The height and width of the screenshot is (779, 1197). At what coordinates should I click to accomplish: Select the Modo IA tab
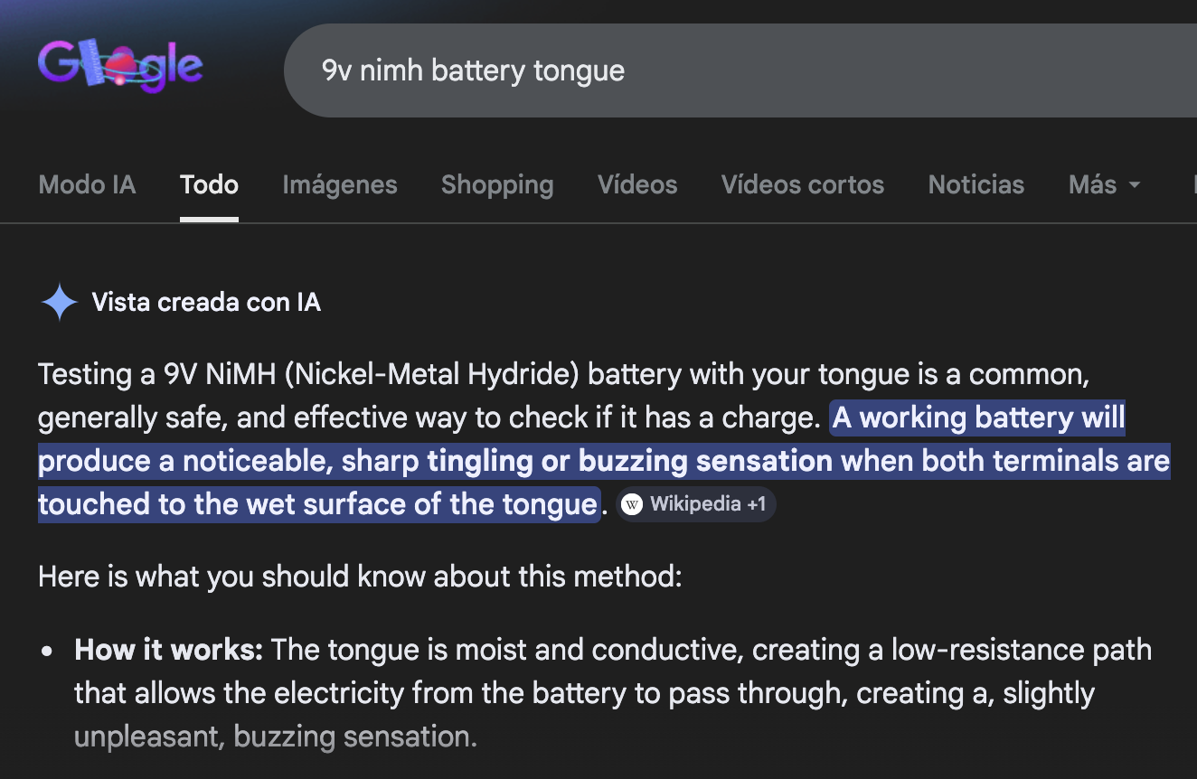tap(87, 184)
